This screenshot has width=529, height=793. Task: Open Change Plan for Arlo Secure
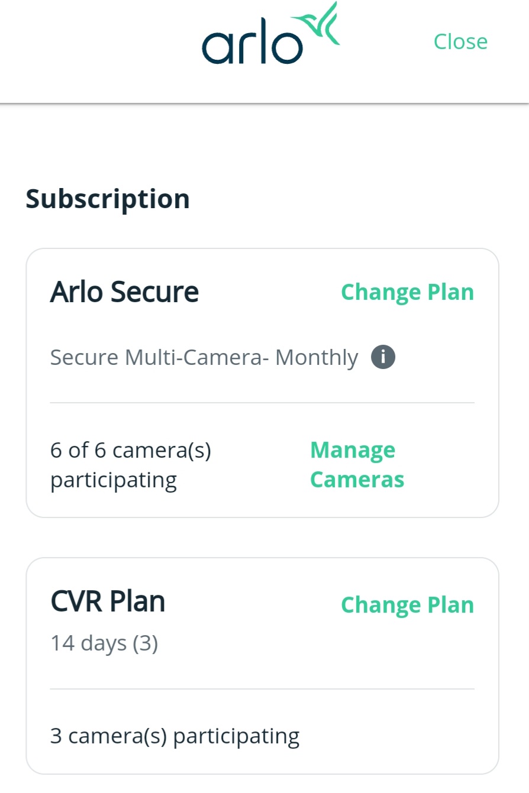tap(407, 292)
